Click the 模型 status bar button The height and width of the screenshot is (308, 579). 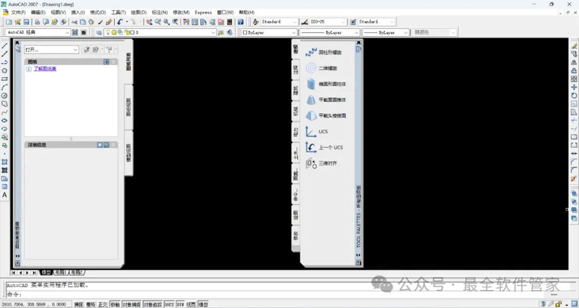coord(203,305)
